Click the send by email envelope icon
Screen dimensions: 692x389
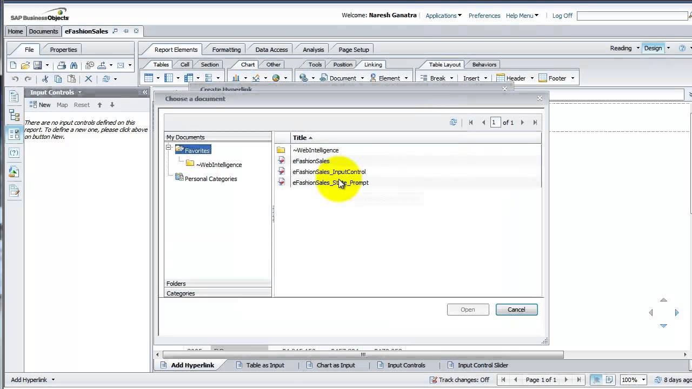pyautogui.click(x=121, y=65)
